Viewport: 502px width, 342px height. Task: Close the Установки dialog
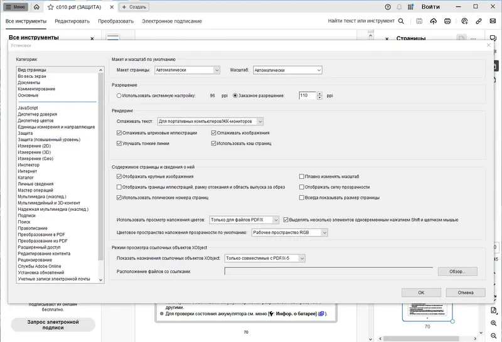coord(489,45)
